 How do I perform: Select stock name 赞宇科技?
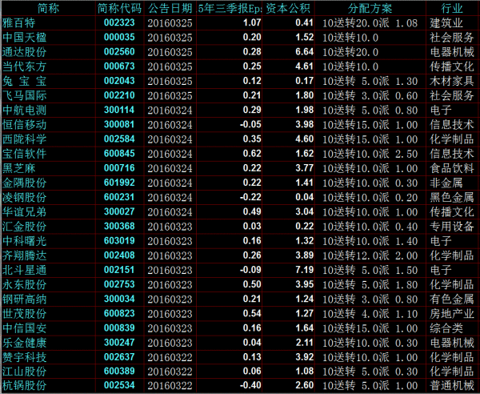(25, 357)
